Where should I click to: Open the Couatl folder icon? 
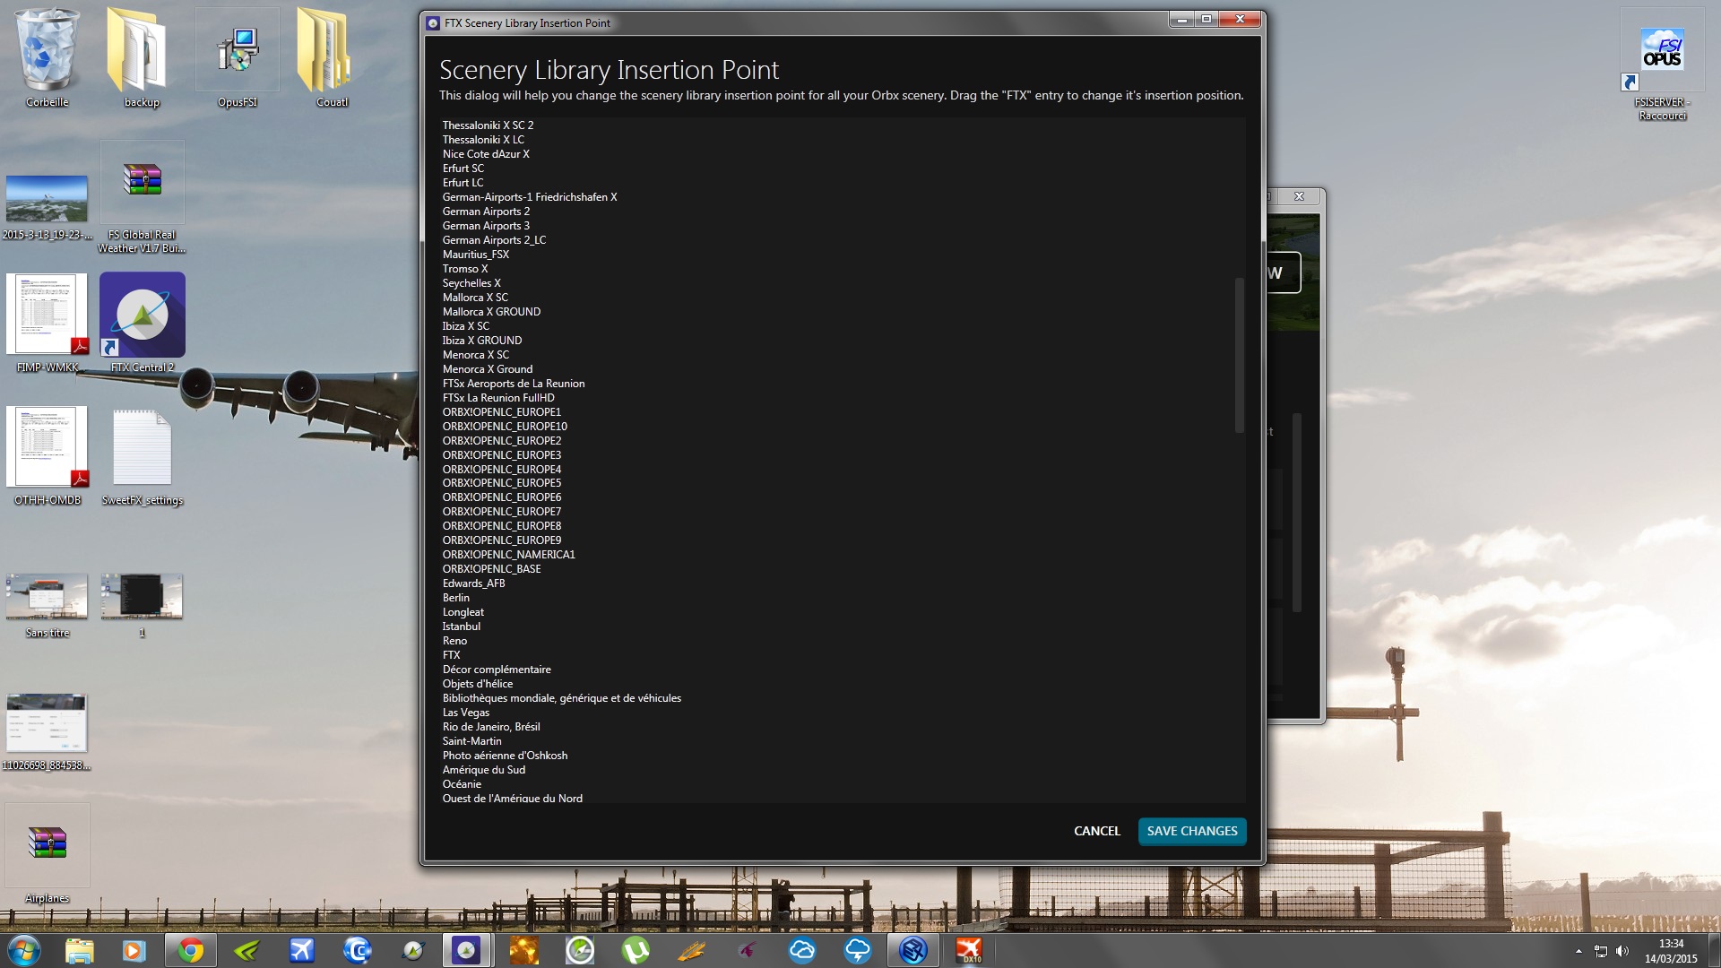332,58
